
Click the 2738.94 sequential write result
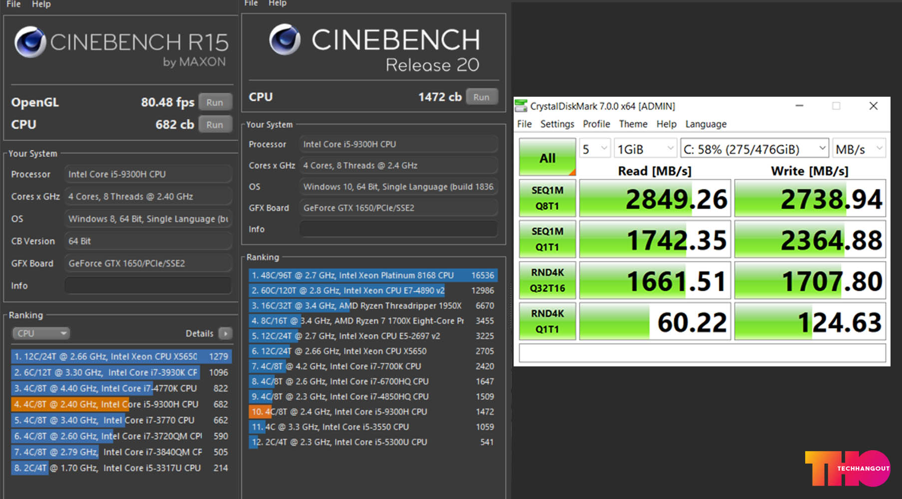(810, 198)
